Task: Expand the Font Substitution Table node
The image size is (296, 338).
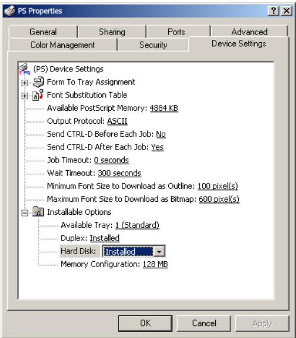Action: 25,96
